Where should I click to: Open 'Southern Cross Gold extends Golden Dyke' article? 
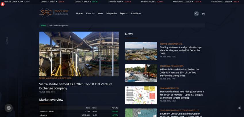(x=181, y=115)
